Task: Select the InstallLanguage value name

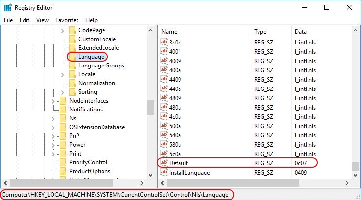Action: click(x=189, y=173)
